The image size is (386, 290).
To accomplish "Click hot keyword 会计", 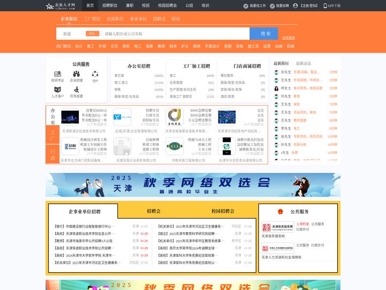I will click(x=79, y=46).
